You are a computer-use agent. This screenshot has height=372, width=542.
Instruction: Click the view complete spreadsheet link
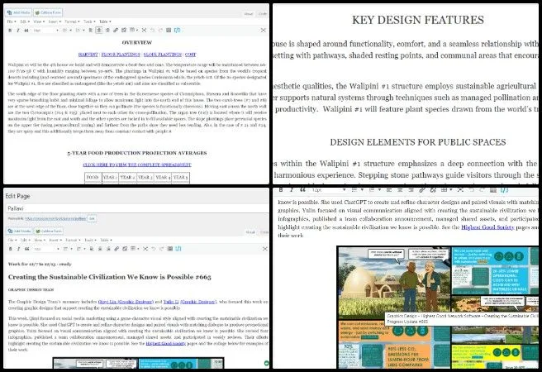(x=136, y=165)
